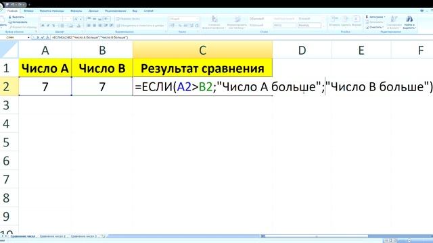Click header cell 'Число A'

click(45, 68)
